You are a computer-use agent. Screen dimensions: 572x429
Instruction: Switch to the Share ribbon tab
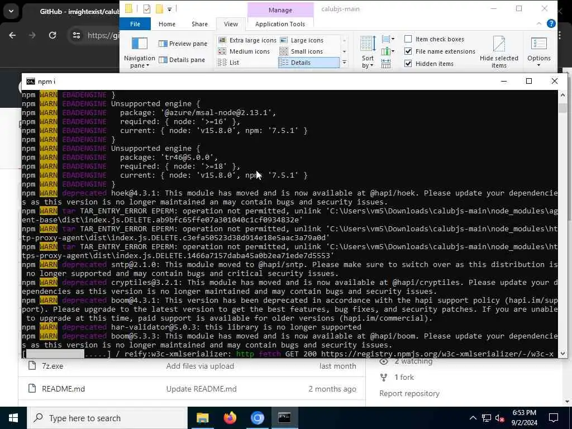tap(199, 24)
